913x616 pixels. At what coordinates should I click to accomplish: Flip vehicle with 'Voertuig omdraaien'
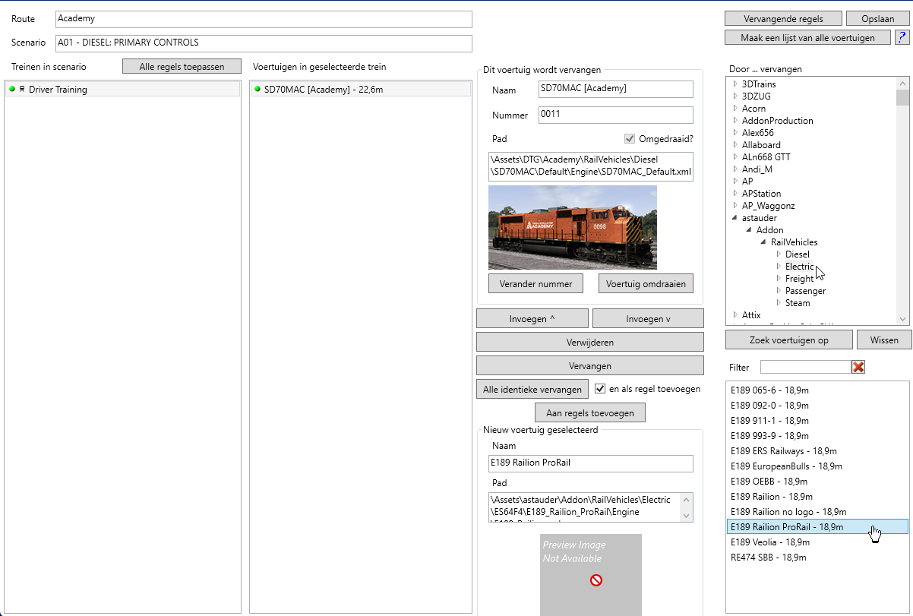[x=646, y=283]
